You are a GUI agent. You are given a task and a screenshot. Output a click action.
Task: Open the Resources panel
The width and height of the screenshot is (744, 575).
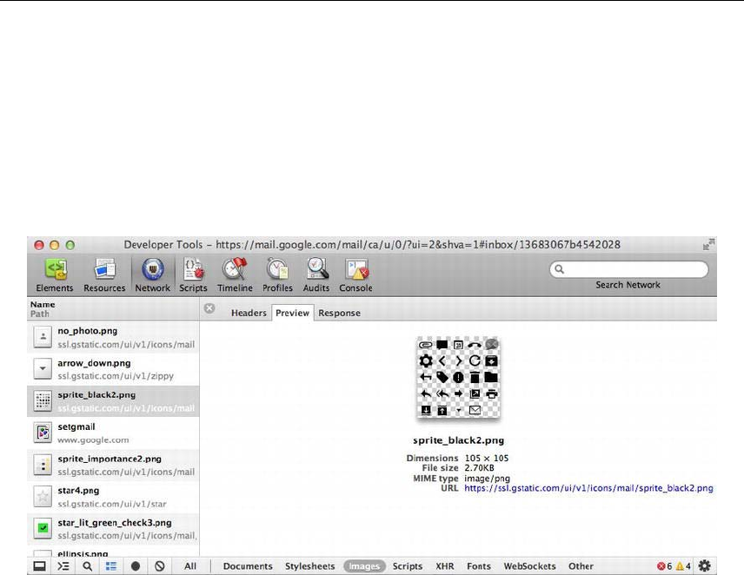point(104,275)
